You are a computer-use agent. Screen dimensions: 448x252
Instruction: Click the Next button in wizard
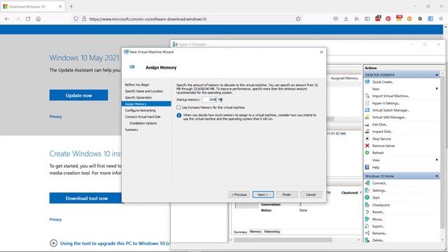[263, 195]
